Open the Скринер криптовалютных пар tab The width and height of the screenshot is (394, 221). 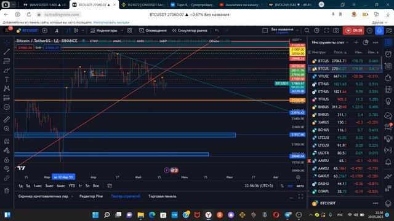click(43, 196)
